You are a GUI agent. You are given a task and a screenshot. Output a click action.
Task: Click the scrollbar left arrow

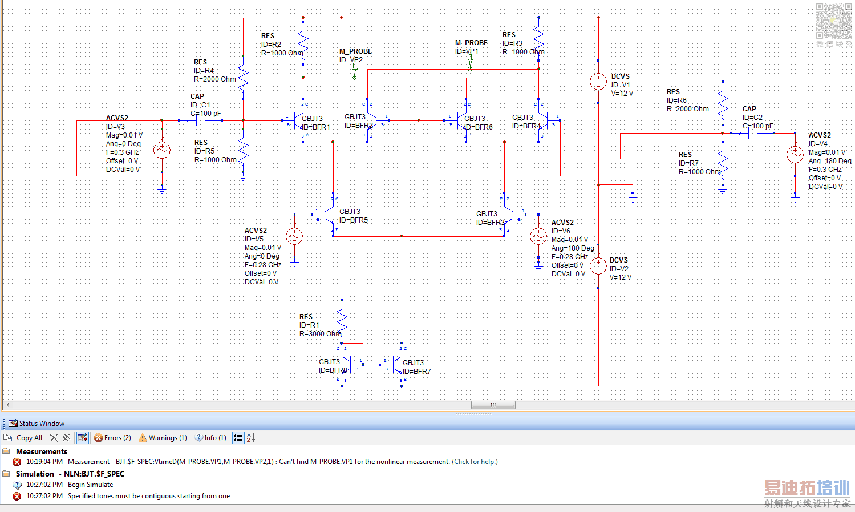click(x=7, y=405)
